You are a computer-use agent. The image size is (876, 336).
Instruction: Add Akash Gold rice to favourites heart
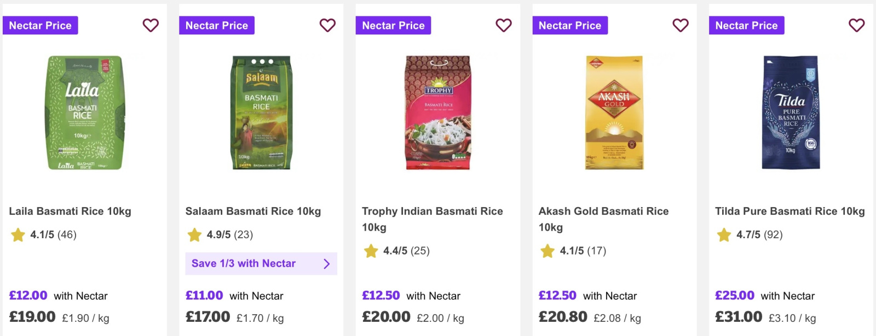pyautogui.click(x=681, y=25)
